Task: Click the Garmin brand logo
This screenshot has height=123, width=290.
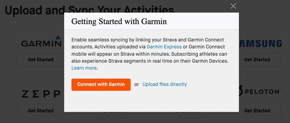Action: (x=41, y=43)
